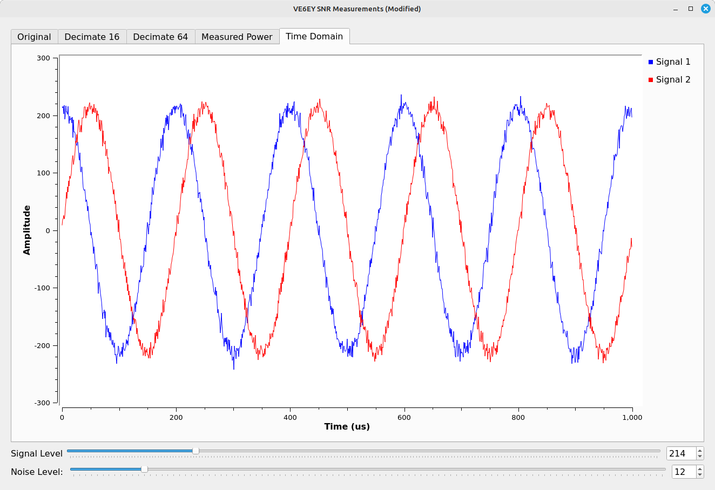This screenshot has height=490, width=715.
Task: Click the Time Domain tab
Action: [314, 36]
